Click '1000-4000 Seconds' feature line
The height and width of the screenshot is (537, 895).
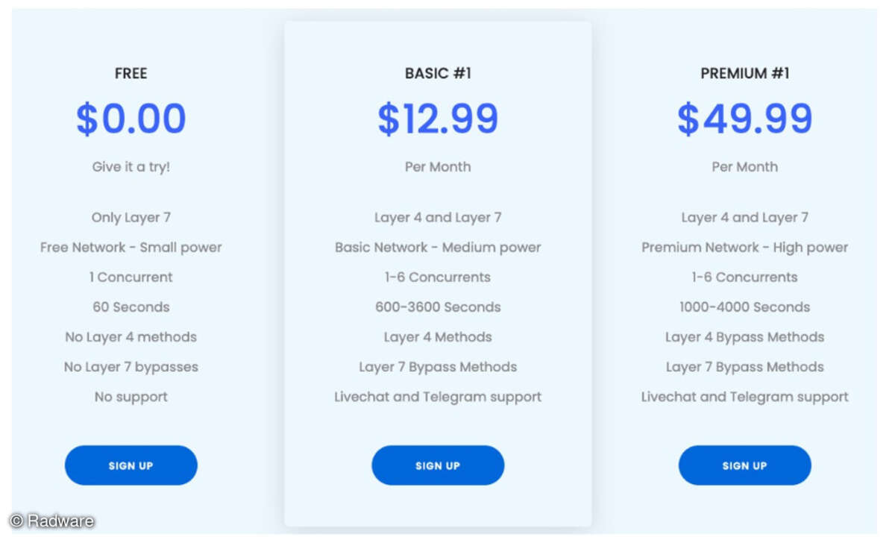(x=744, y=307)
